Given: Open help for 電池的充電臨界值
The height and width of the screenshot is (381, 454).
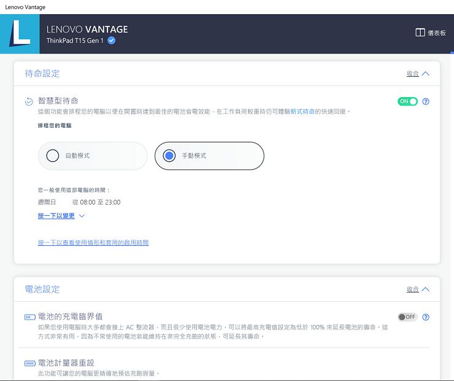Looking at the screenshot, I should click(426, 317).
